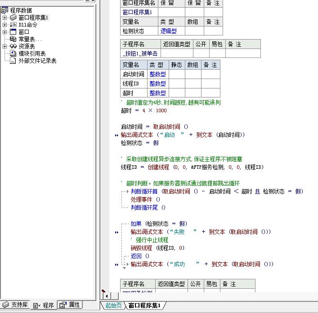Expand the 资源表 tree node
The width and height of the screenshot is (318, 313).
pos(4,46)
